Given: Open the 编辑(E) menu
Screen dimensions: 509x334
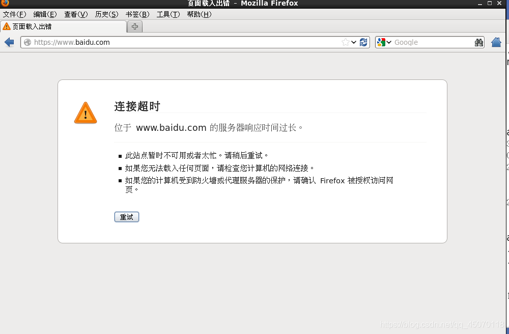Looking at the screenshot, I should [45, 14].
